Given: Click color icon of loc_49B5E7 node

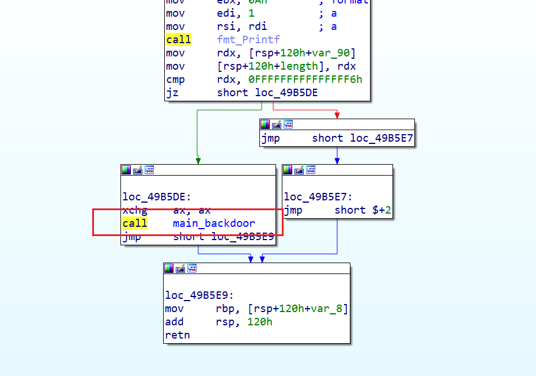Looking at the screenshot, I should (288, 170).
